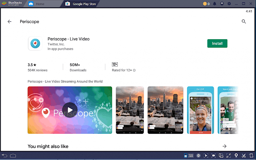Set location with the map pin icon
The image size is (256, 160).
(x=236, y=155)
